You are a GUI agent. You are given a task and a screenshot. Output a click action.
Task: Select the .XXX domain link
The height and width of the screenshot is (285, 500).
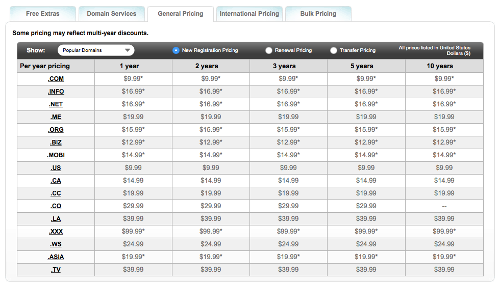pos(56,232)
